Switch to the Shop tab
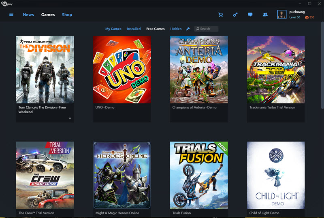Image resolution: width=324 pixels, height=218 pixels. tap(67, 15)
